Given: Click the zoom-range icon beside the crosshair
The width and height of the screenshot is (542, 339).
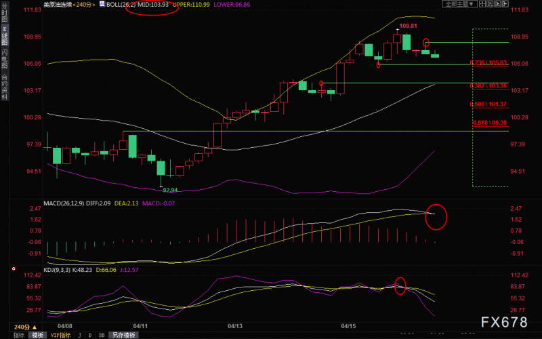Looking at the screenshot, I should pos(490,4).
